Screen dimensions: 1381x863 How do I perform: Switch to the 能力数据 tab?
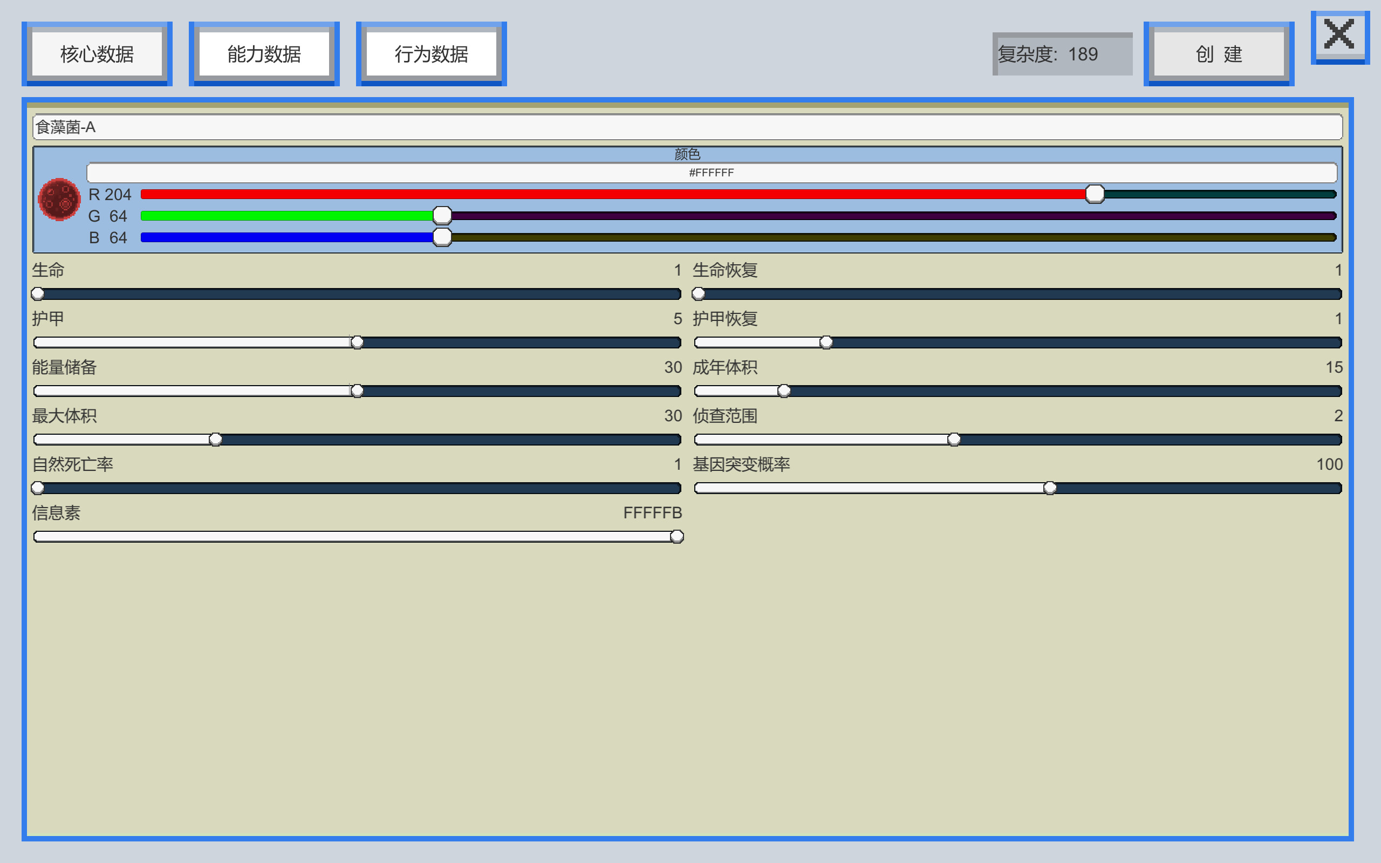[264, 53]
